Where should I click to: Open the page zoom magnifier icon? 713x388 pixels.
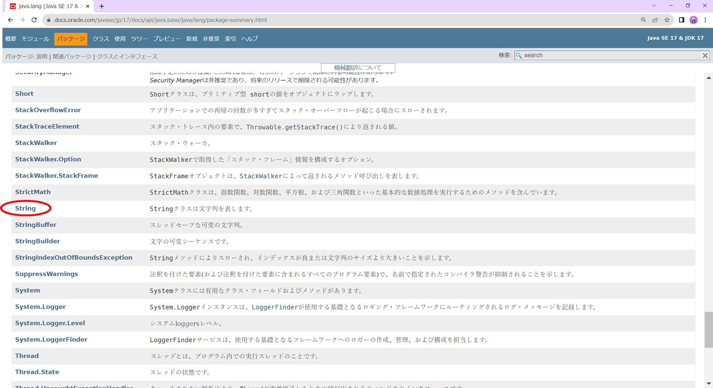[x=643, y=20]
